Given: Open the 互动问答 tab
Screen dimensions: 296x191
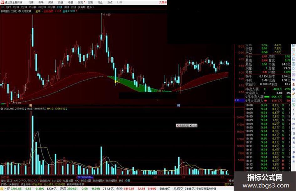Looking at the screenshot, I should 60,184.
